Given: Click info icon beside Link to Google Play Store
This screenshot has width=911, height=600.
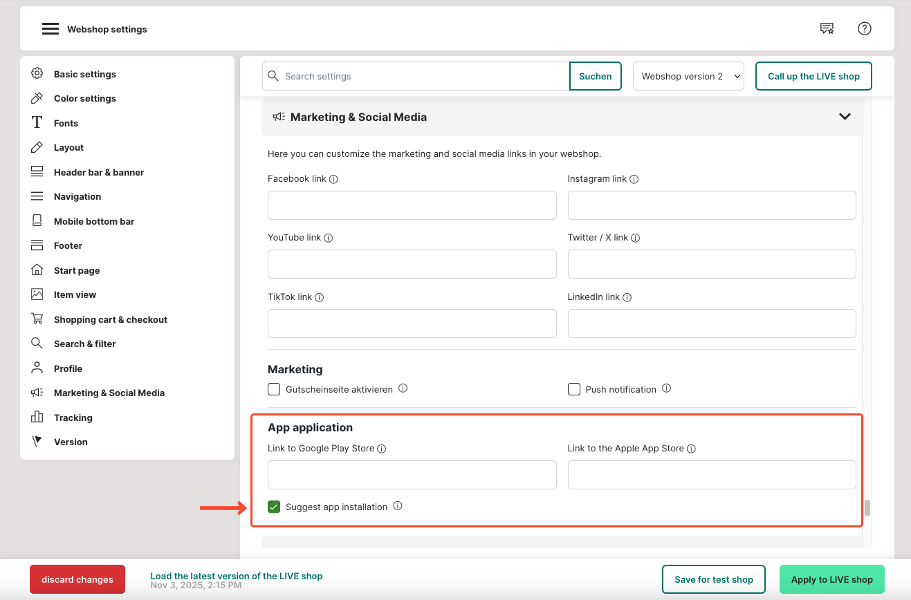Looking at the screenshot, I should (382, 449).
